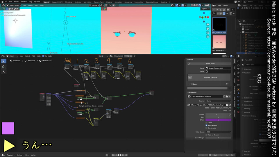Open file browser search magnifier
The image size is (279, 157).
pyautogui.click(x=214, y=14)
